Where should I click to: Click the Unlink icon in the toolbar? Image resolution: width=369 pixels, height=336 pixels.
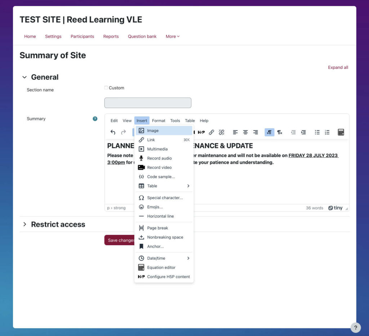221,132
